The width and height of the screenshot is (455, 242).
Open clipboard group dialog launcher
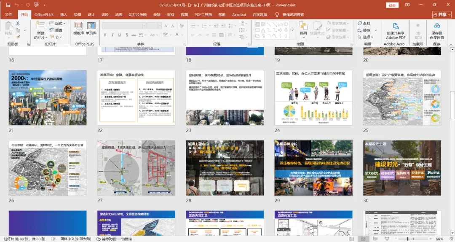pyautogui.click(x=29, y=44)
